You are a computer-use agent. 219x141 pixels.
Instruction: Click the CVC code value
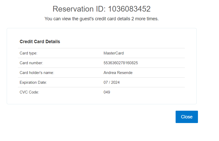pyautogui.click(x=107, y=92)
